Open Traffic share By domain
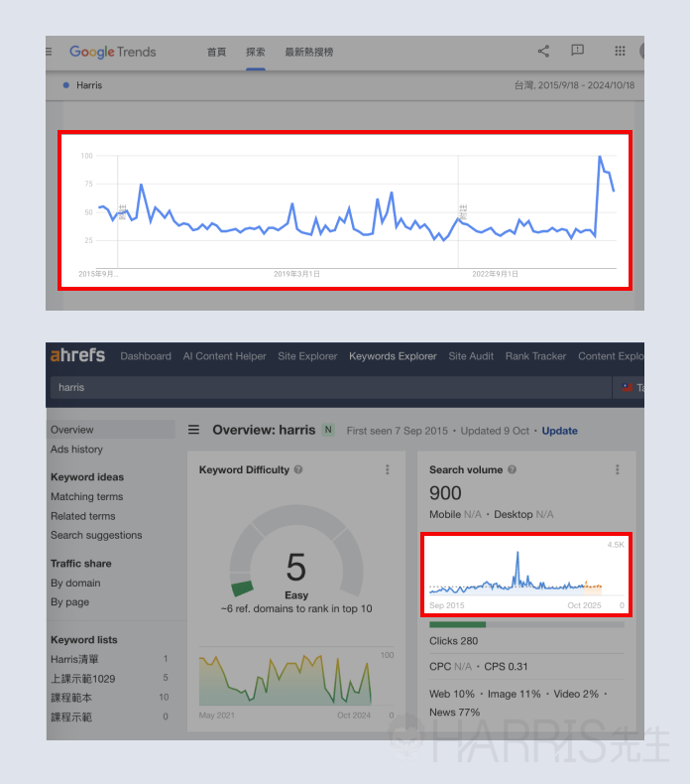The width and height of the screenshot is (690, 784). click(x=75, y=583)
